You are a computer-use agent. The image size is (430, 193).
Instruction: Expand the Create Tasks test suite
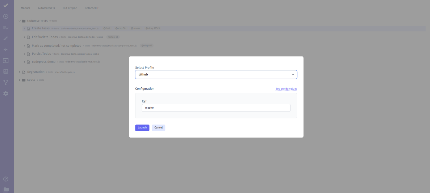(24, 28)
